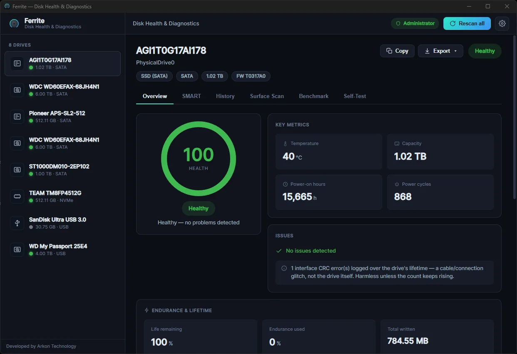Click the green checkmark by No issues detected
Screen dimensions: 517x354
point(279,251)
